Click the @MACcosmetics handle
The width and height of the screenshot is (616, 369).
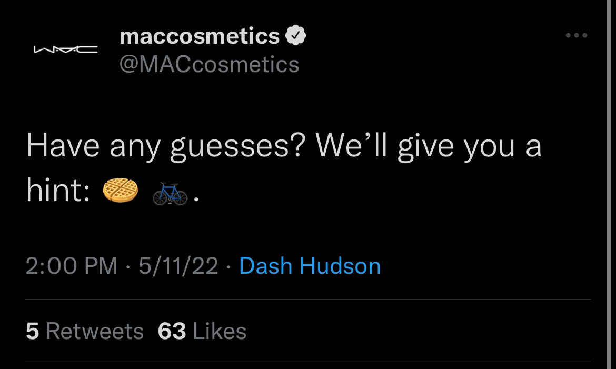click(x=210, y=64)
